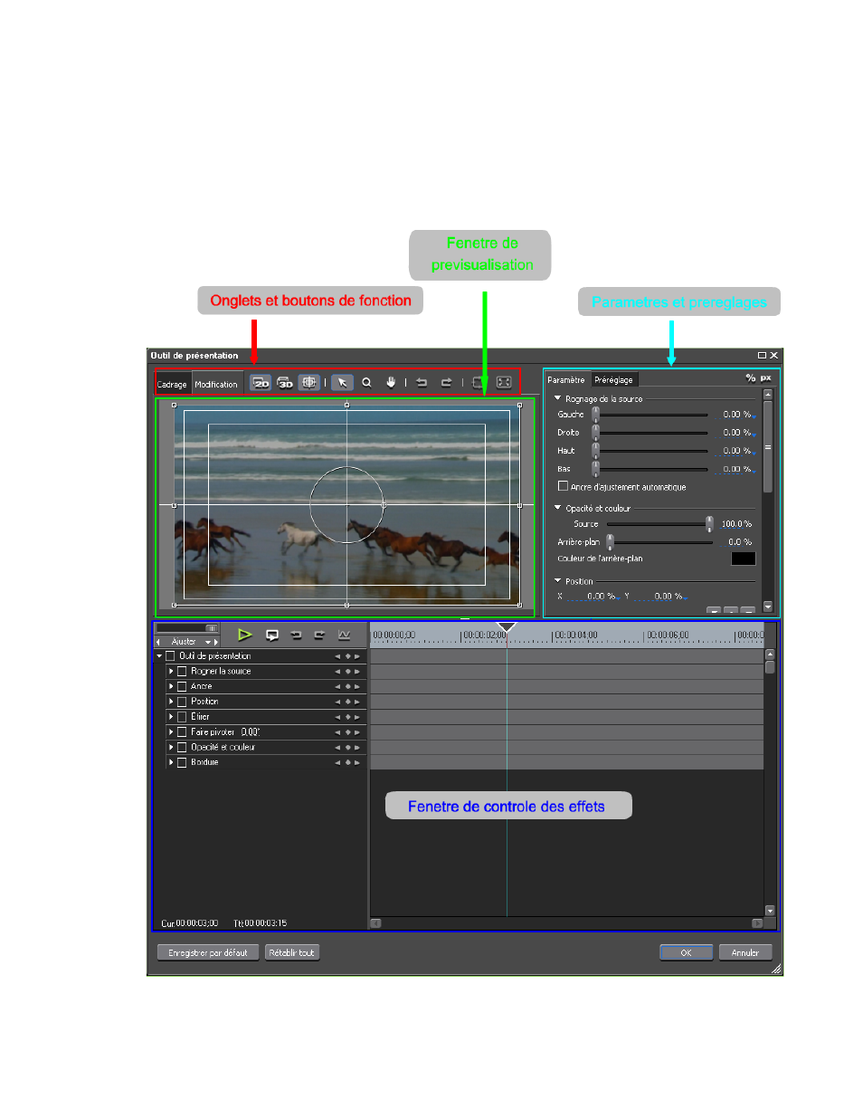Screen dimensions: 863x1118
Task: Choose the hand pan tool
Action: [391, 383]
